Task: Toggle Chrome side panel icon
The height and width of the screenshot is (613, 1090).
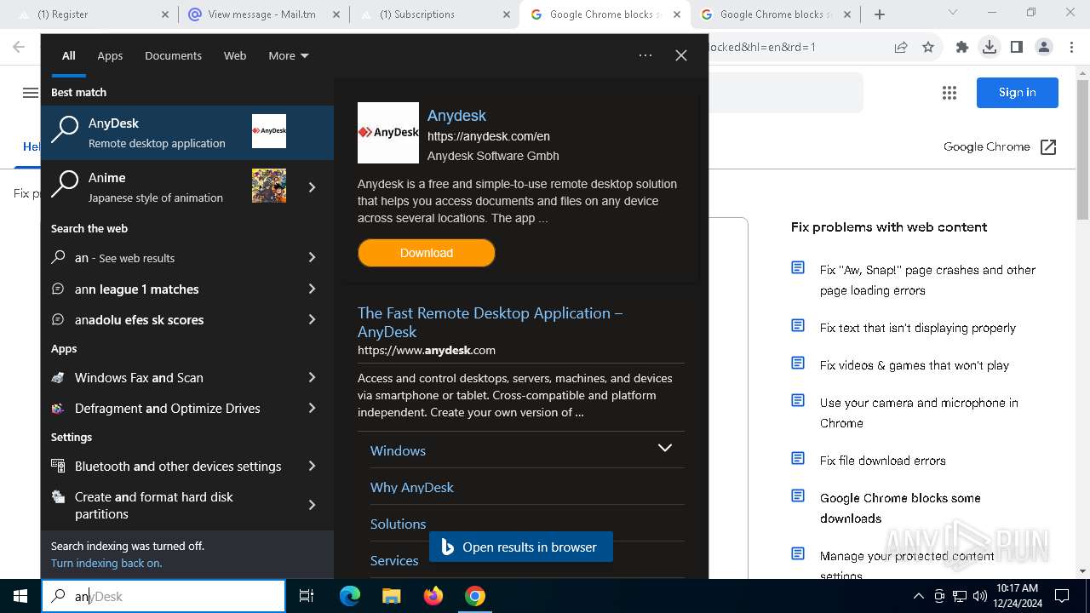Action: pos(1017,47)
